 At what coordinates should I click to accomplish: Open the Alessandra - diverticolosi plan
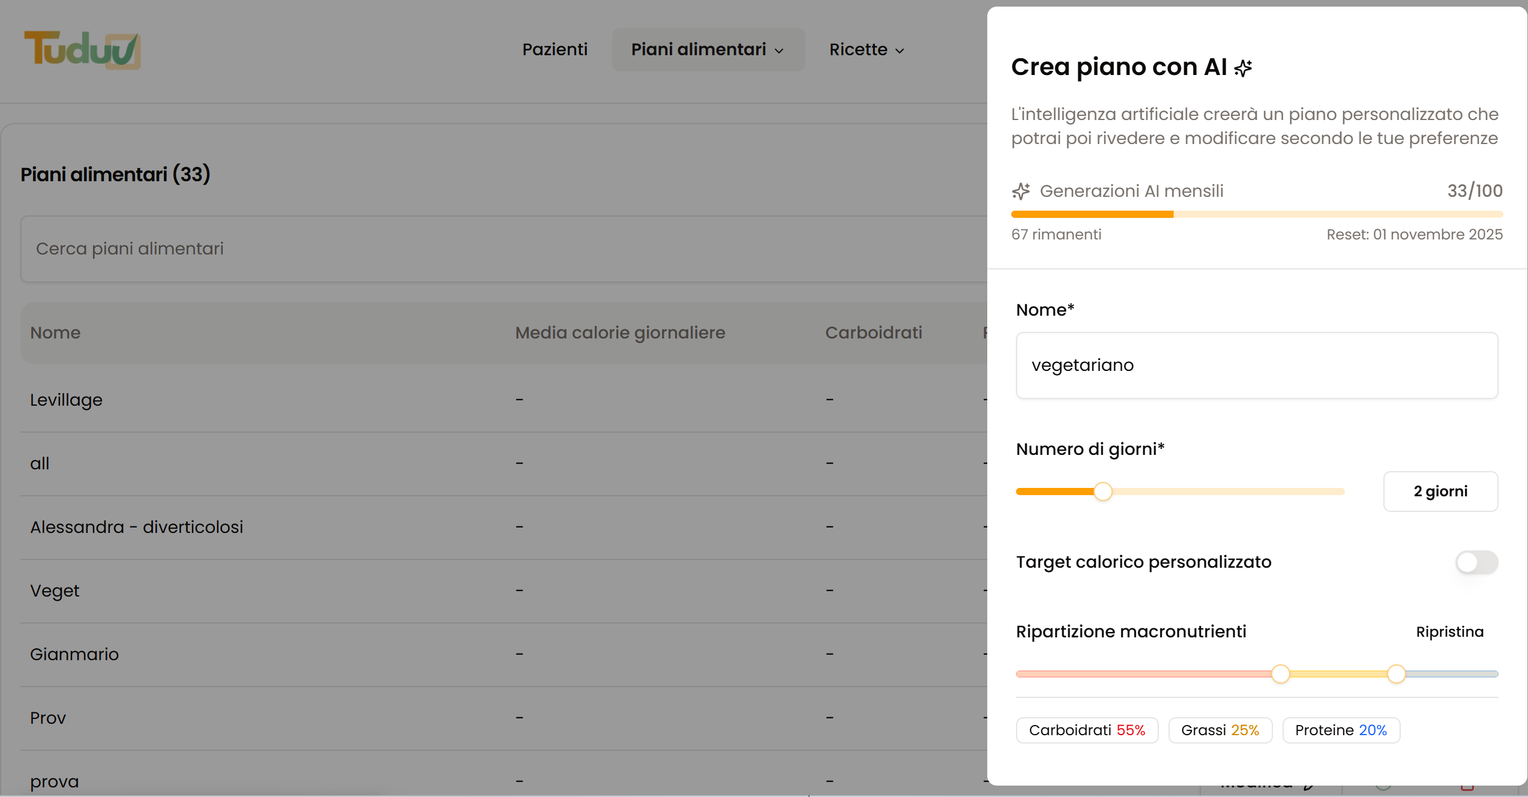point(137,528)
